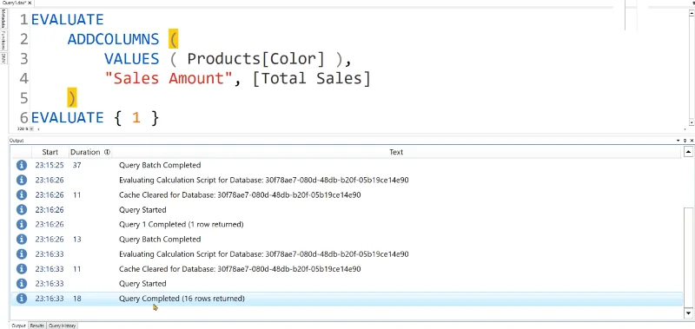The width and height of the screenshot is (695, 329).
Task: Click the editor scrollbar down arrow
Action: pos(692,122)
